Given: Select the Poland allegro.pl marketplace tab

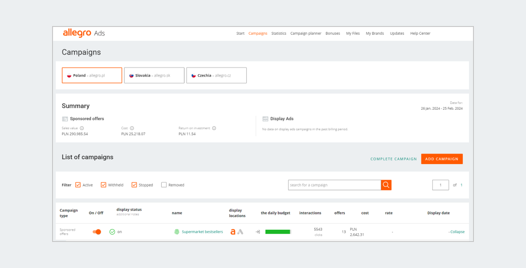Looking at the screenshot, I should [x=92, y=75].
